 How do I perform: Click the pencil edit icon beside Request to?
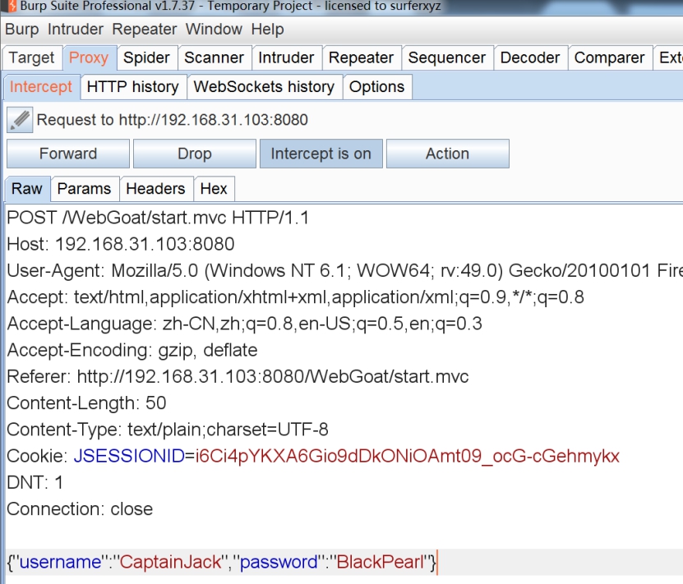pyautogui.click(x=20, y=120)
